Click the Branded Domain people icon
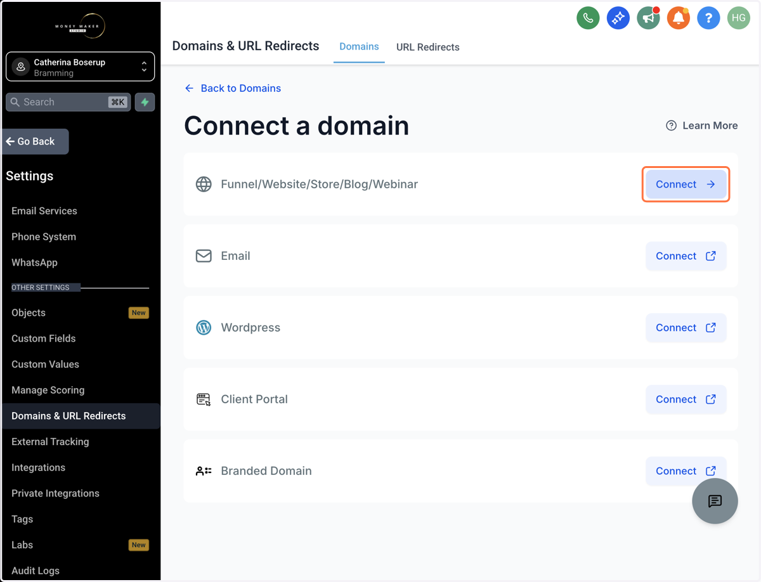Viewport: 761px width, 582px height. tap(204, 471)
